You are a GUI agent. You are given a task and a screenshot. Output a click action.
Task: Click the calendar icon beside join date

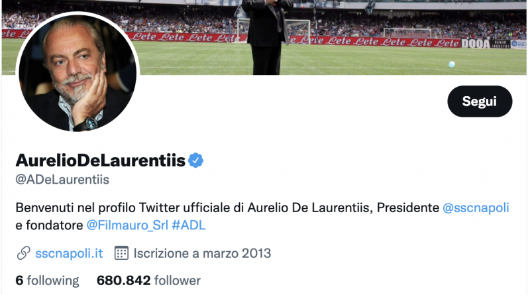pos(121,253)
